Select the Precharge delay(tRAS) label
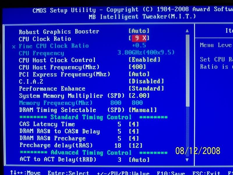The height and width of the screenshot is (175, 233). [x=56, y=145]
